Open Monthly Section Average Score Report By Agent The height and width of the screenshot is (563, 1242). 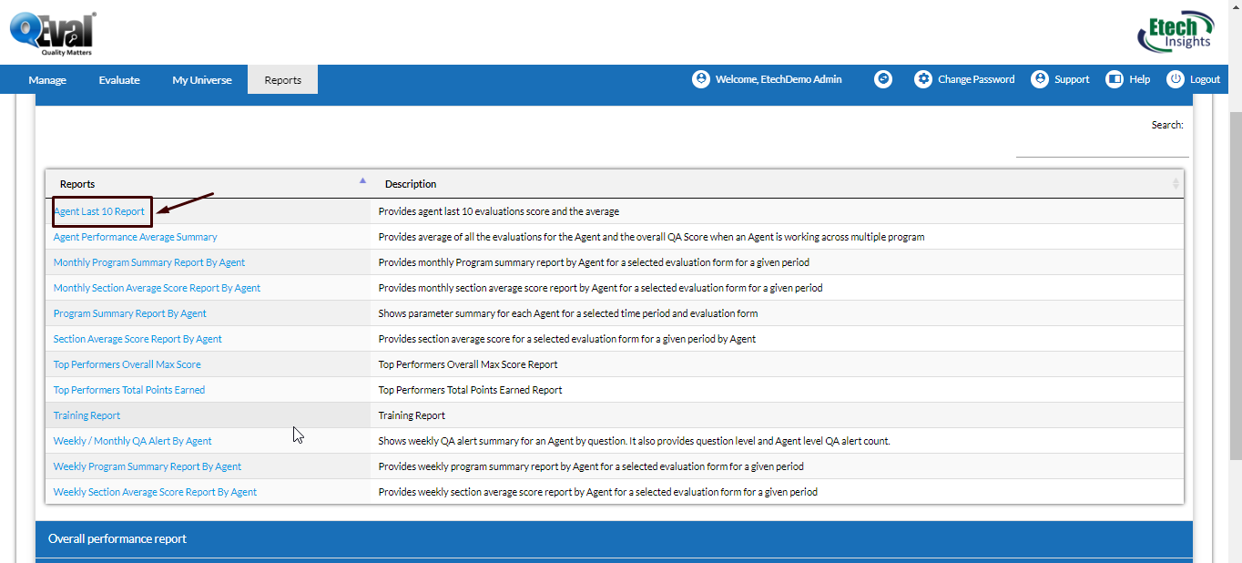pyautogui.click(x=157, y=288)
